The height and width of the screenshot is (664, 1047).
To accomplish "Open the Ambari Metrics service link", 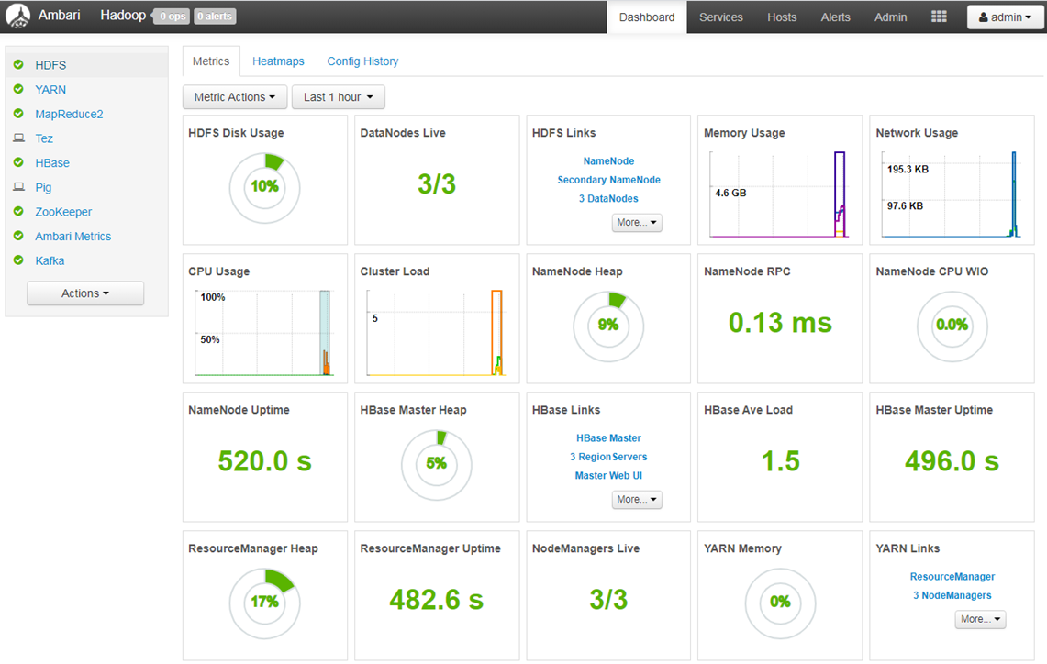I will 73,237.
